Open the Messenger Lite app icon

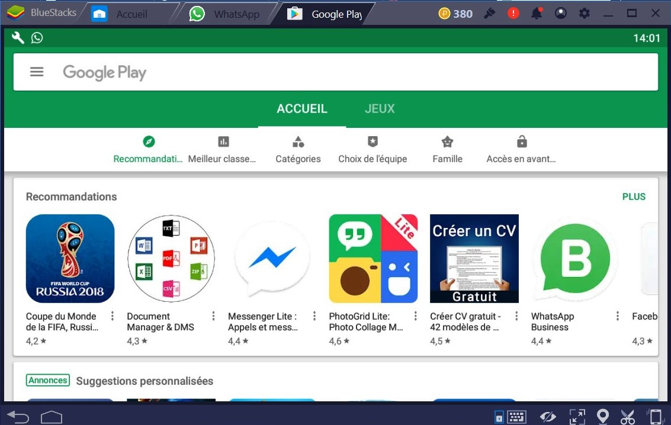click(272, 259)
